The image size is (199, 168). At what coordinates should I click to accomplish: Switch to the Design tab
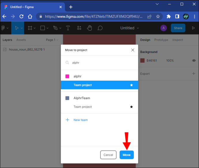coord(145,40)
